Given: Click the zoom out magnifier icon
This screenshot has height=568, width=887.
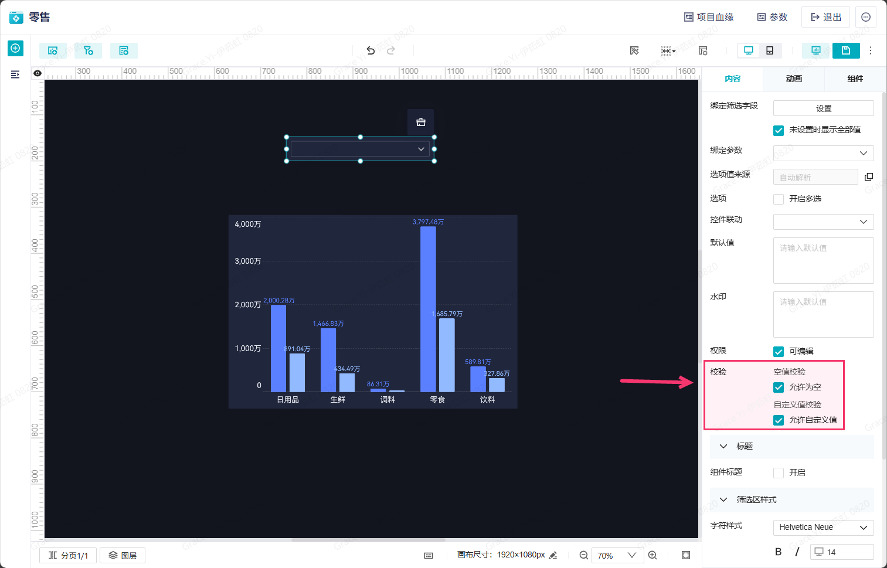Looking at the screenshot, I should tap(584, 555).
